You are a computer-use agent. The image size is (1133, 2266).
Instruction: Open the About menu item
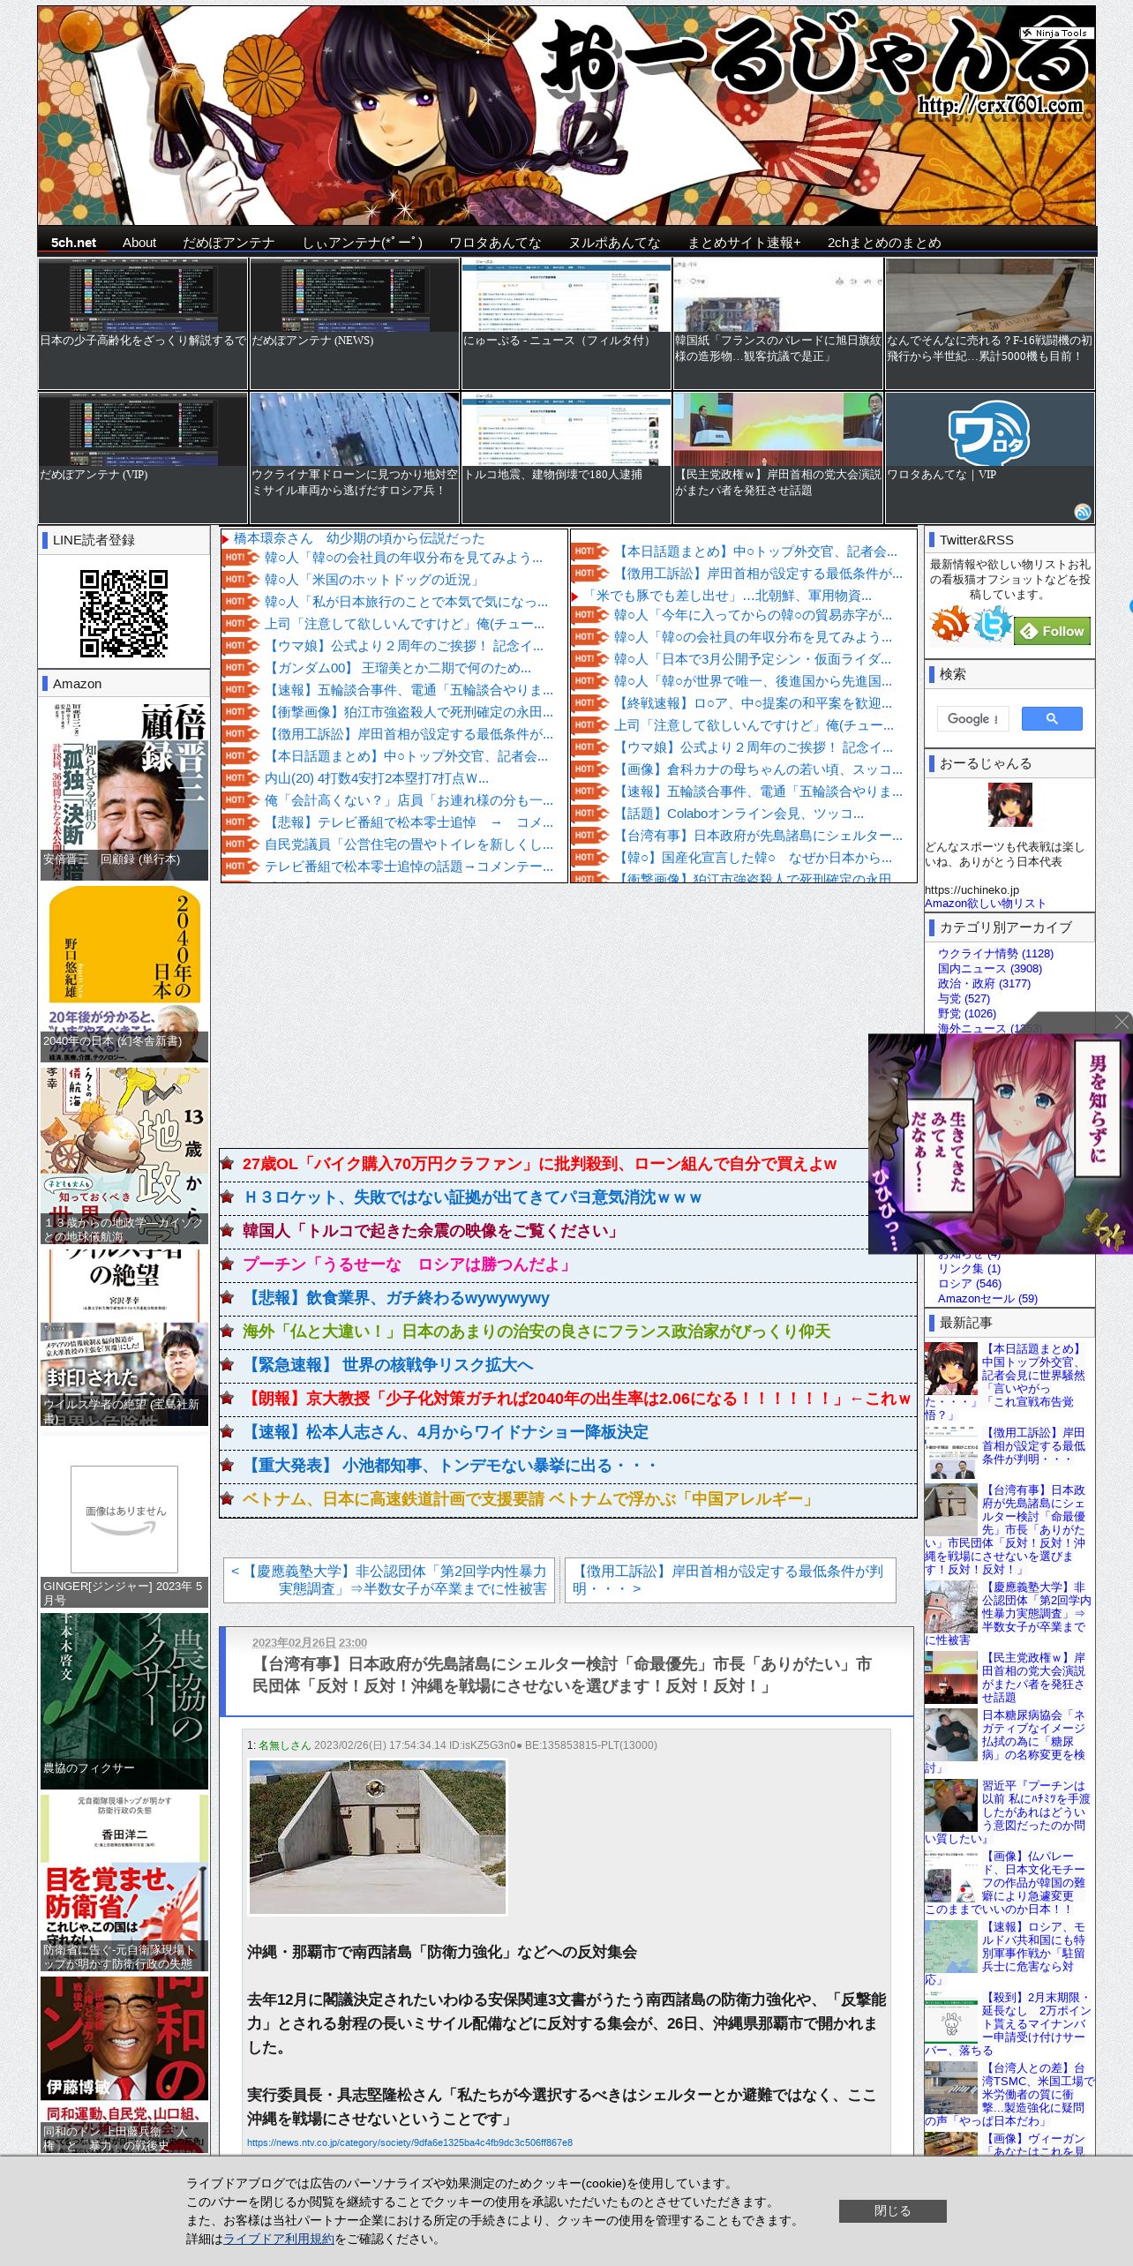pyautogui.click(x=139, y=243)
